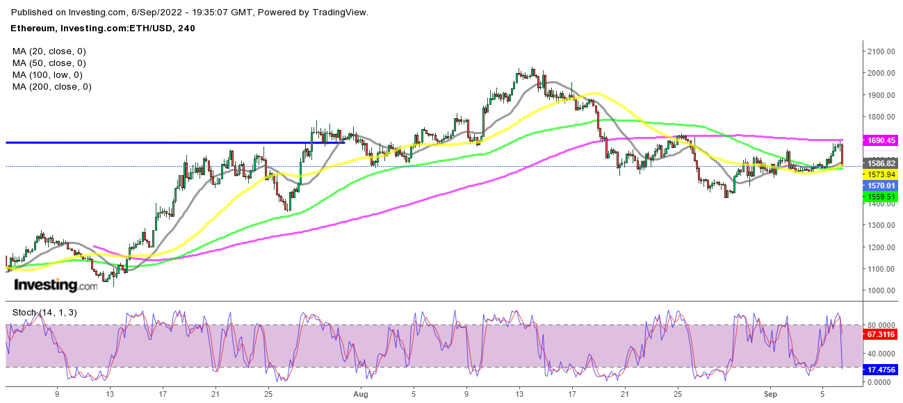
Task: Click the Published on Investing.com header text
Action: click(190, 13)
